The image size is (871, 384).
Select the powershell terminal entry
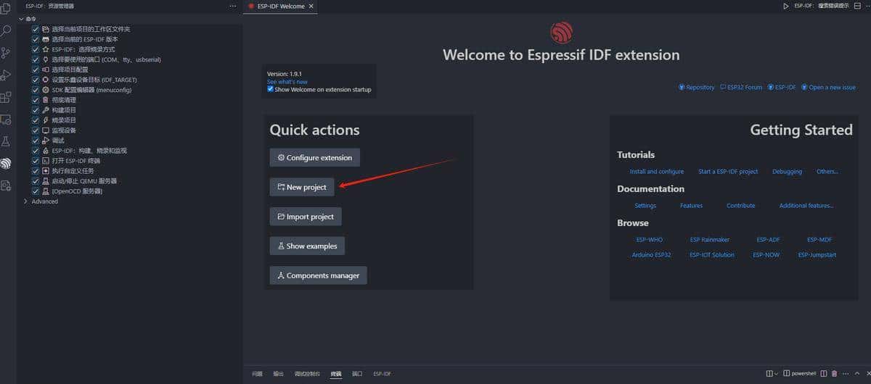point(799,374)
